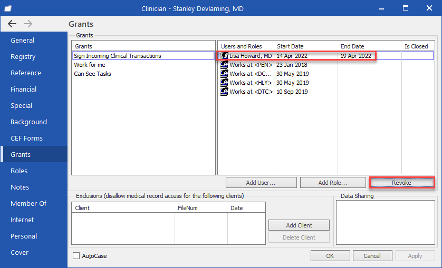Revoke the selected grant

tap(402, 183)
